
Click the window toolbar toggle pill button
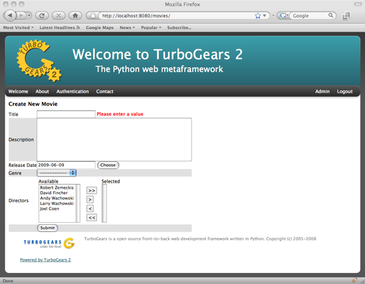[x=358, y=4]
